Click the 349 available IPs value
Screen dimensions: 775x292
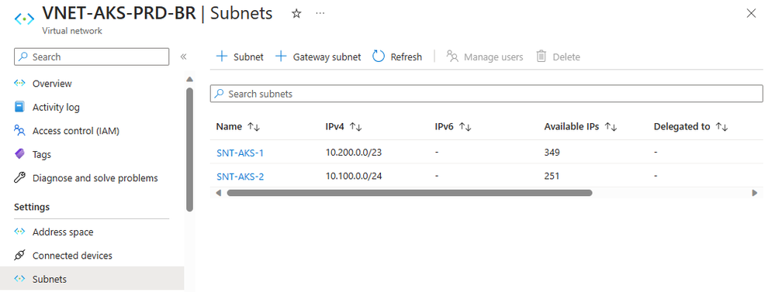click(552, 153)
